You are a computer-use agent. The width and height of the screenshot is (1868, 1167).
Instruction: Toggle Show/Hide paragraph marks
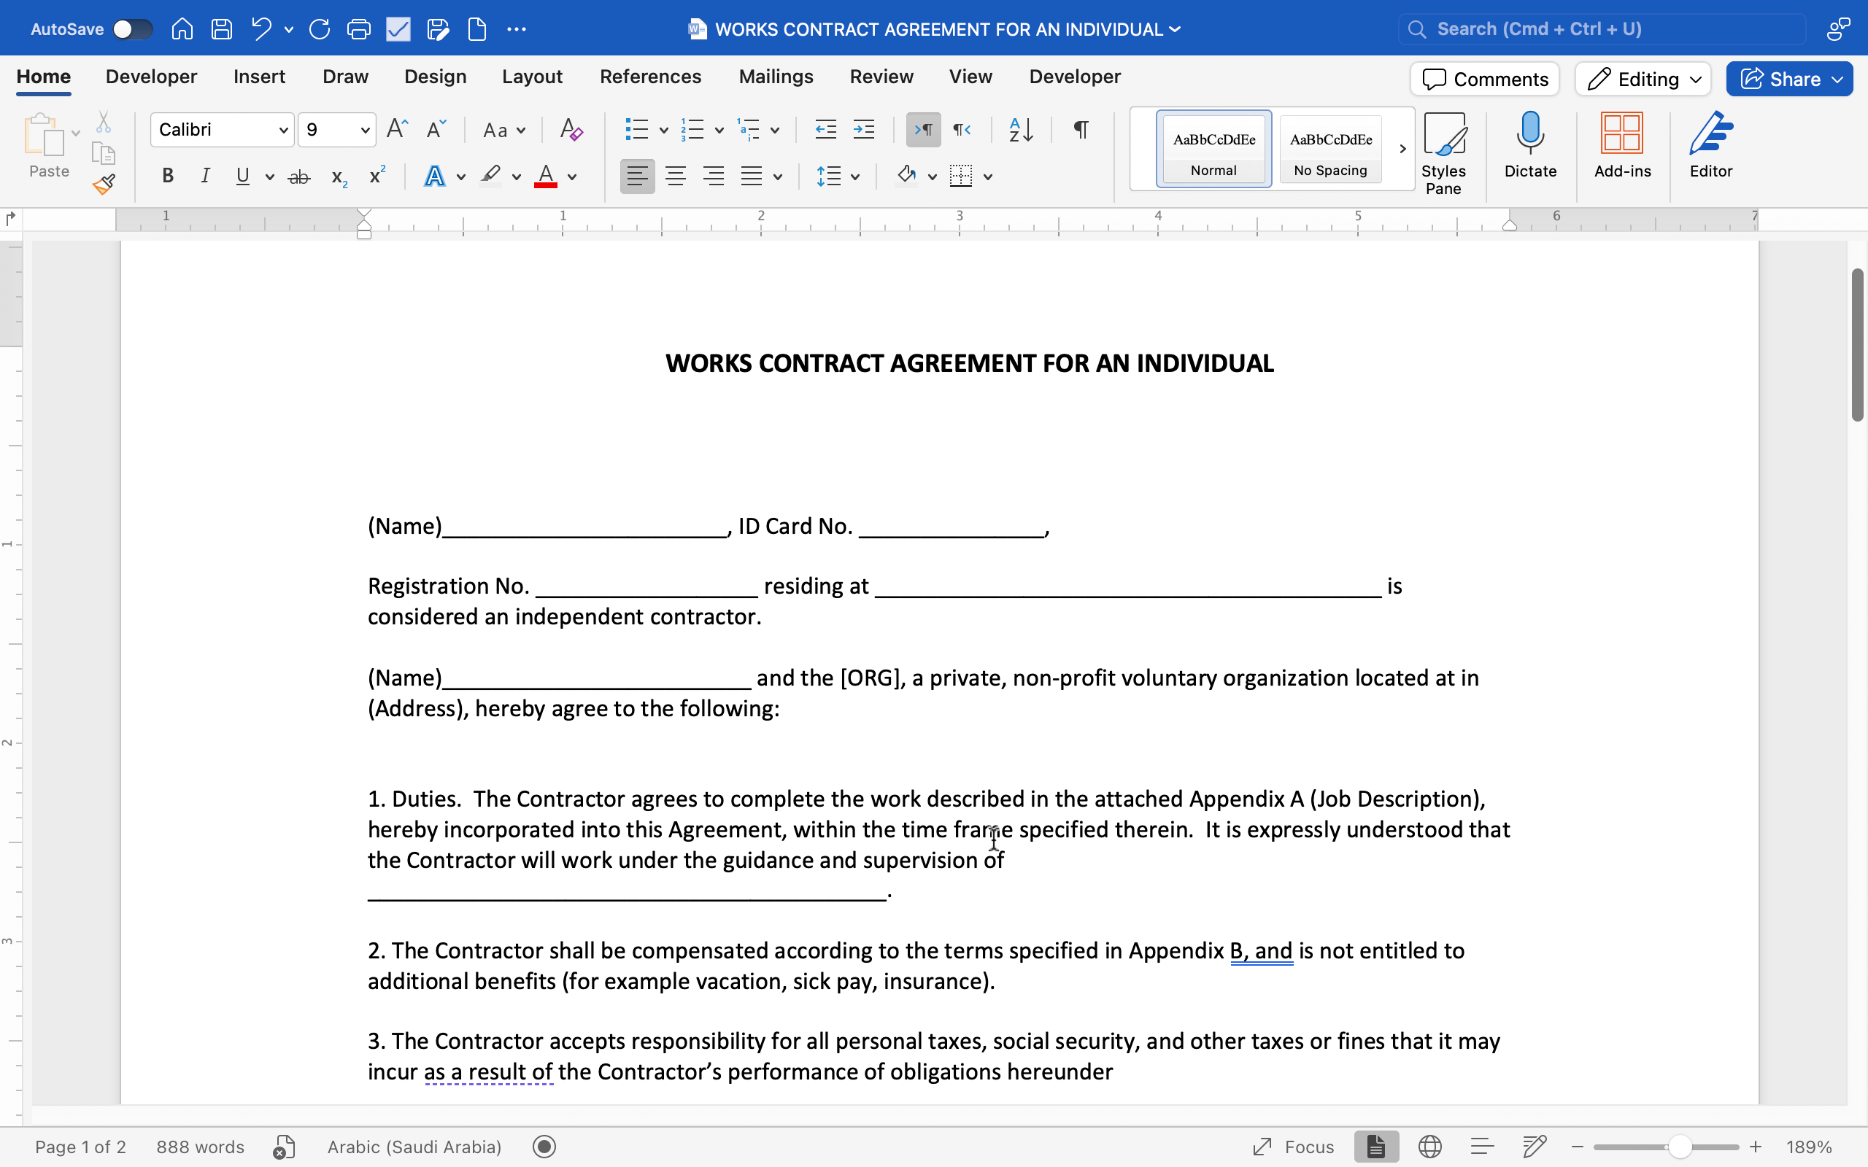(x=1081, y=130)
